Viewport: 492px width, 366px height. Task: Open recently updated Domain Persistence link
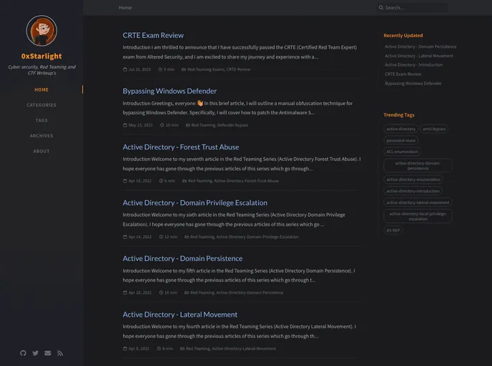[420, 46]
